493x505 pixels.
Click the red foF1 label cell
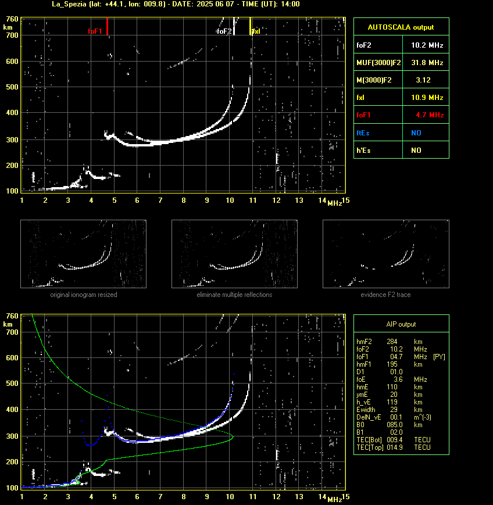378,114
